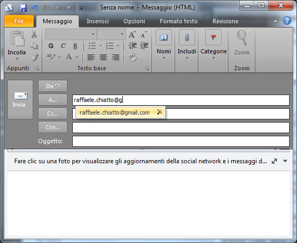Expand the Da sender dropdown
The width and height of the screenshot is (297, 243).
(x=53, y=86)
